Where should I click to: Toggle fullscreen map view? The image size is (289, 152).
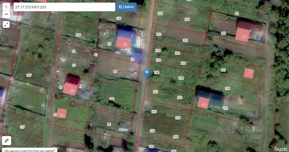[x=6, y=24]
